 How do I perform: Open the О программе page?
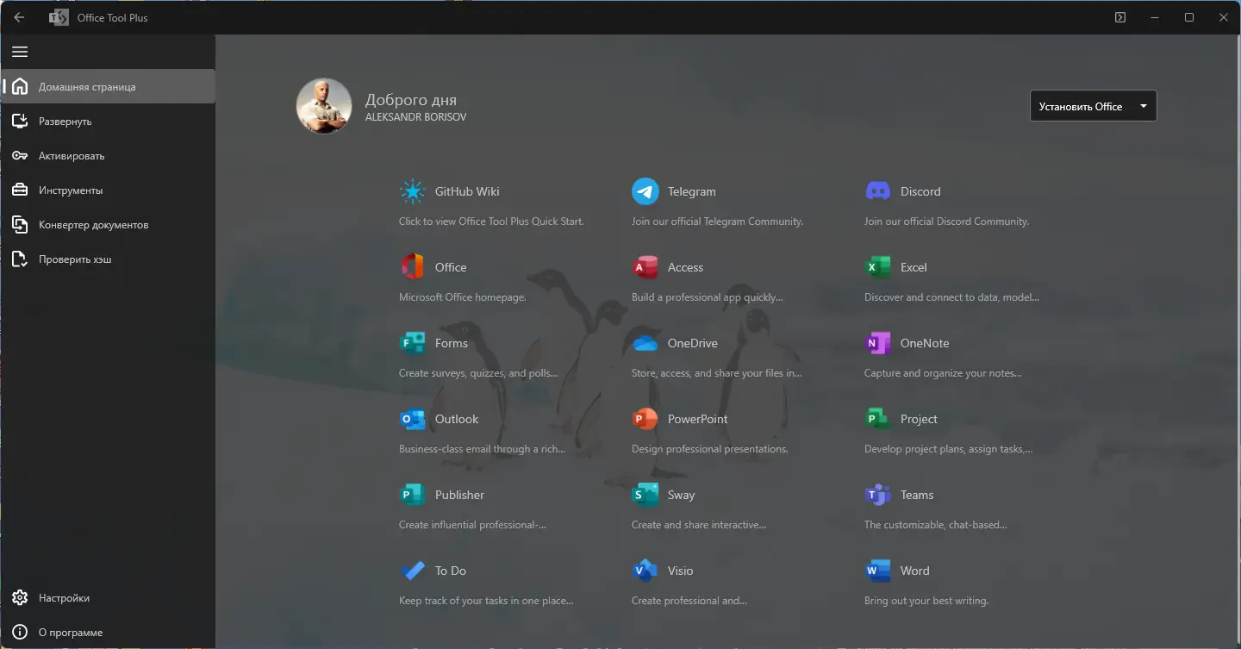pos(108,632)
